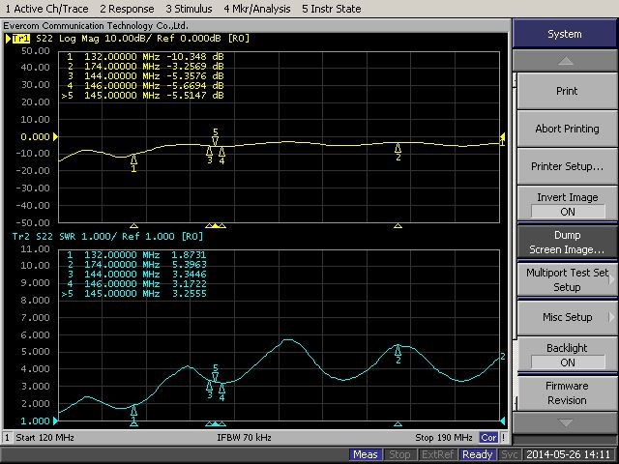Click the Abort Printing softkey
This screenshot has width=619, height=464.
coord(567,129)
